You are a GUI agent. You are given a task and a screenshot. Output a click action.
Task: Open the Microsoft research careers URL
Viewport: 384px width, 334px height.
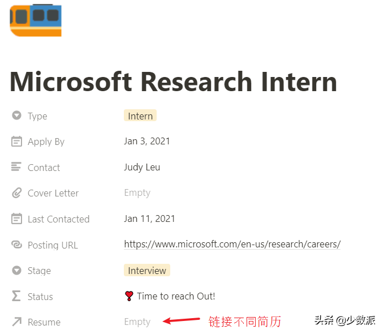click(232, 244)
